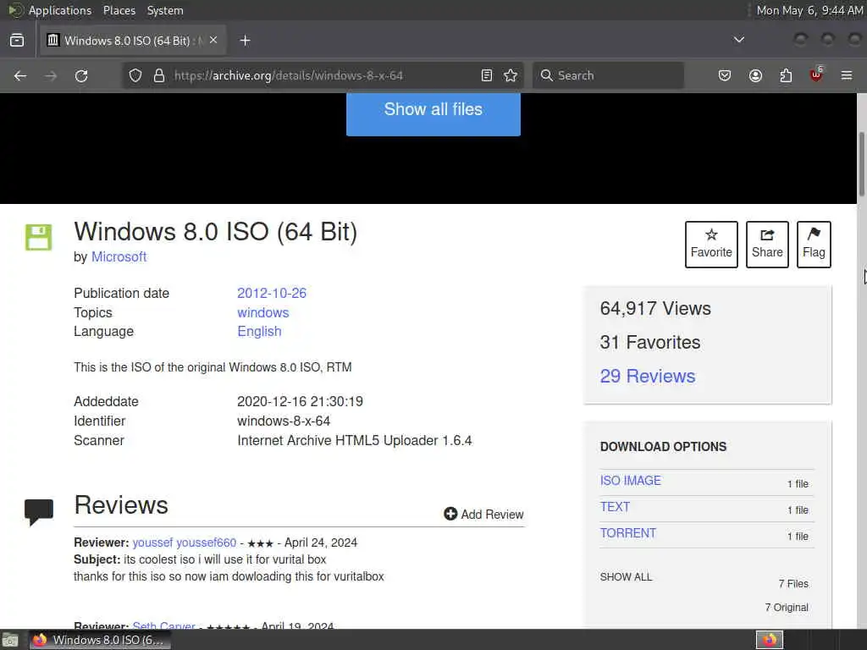Viewport: 867px width, 650px height.
Task: Click the identifier value windows-8-x-64
Action: click(x=284, y=421)
